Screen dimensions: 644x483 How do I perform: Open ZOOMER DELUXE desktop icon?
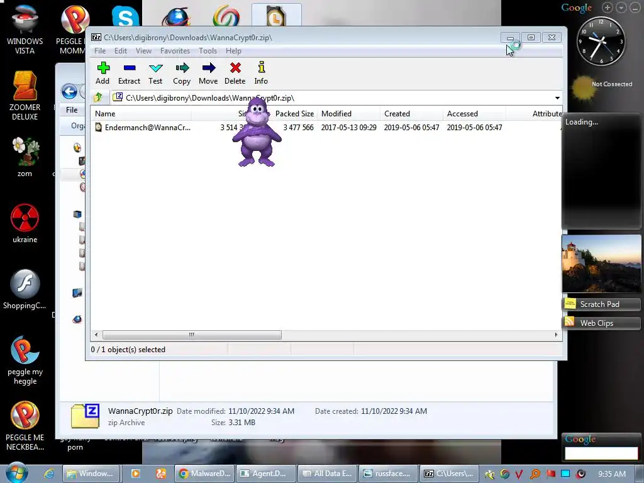(x=25, y=96)
